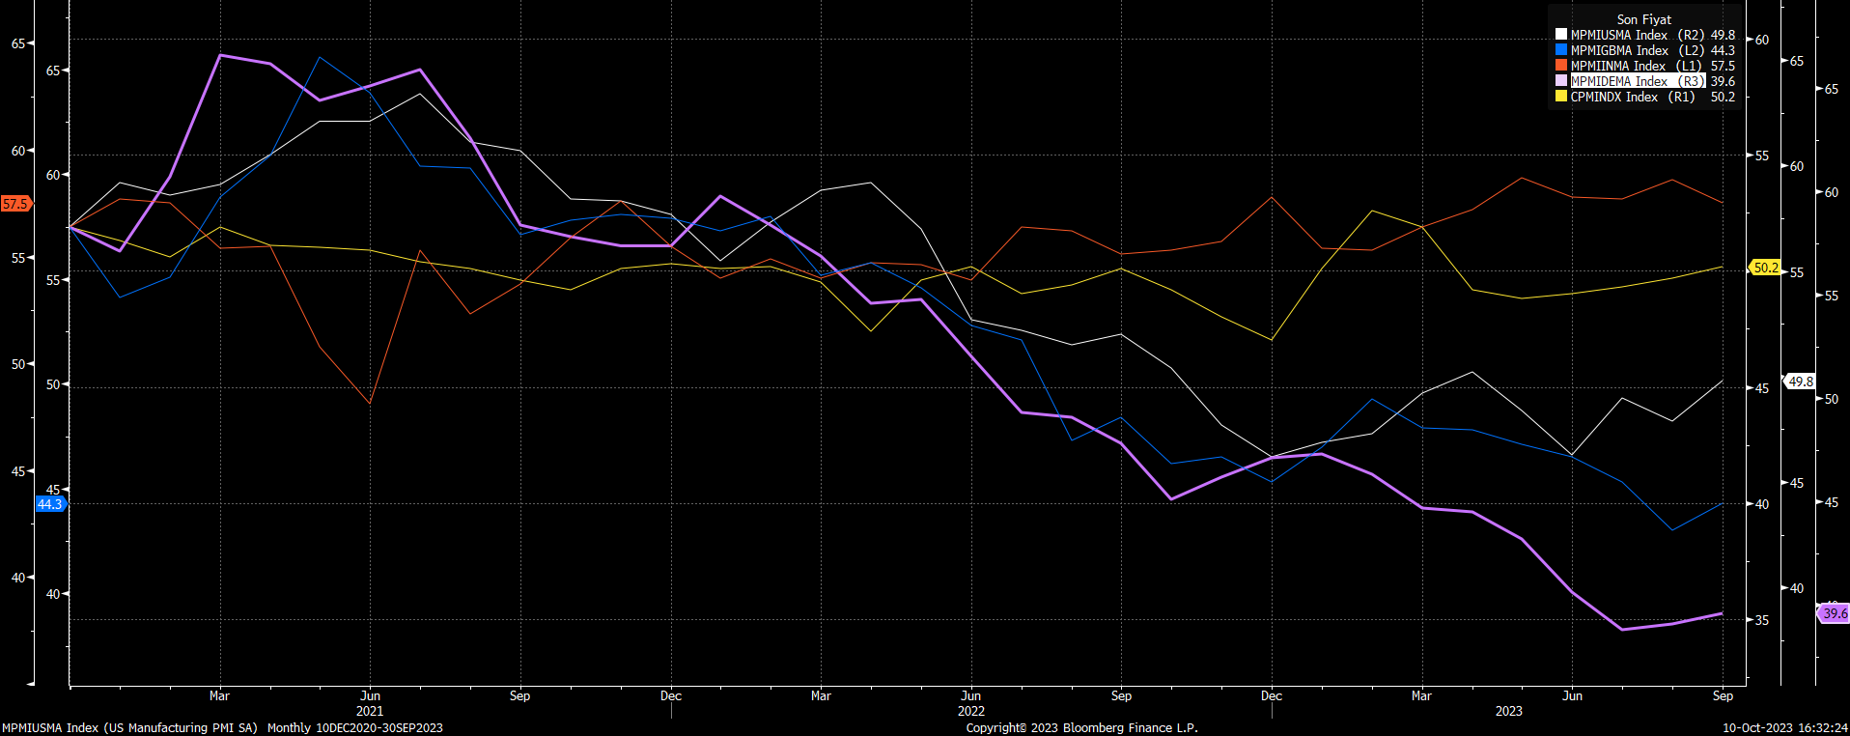Select the MPMIUSMA Index (R2) legend entry
The height and width of the screenshot is (736, 1850).
(x=1638, y=35)
